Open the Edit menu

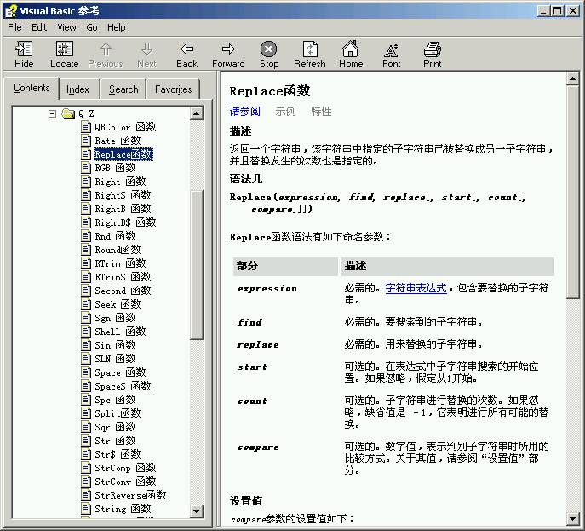tap(39, 27)
